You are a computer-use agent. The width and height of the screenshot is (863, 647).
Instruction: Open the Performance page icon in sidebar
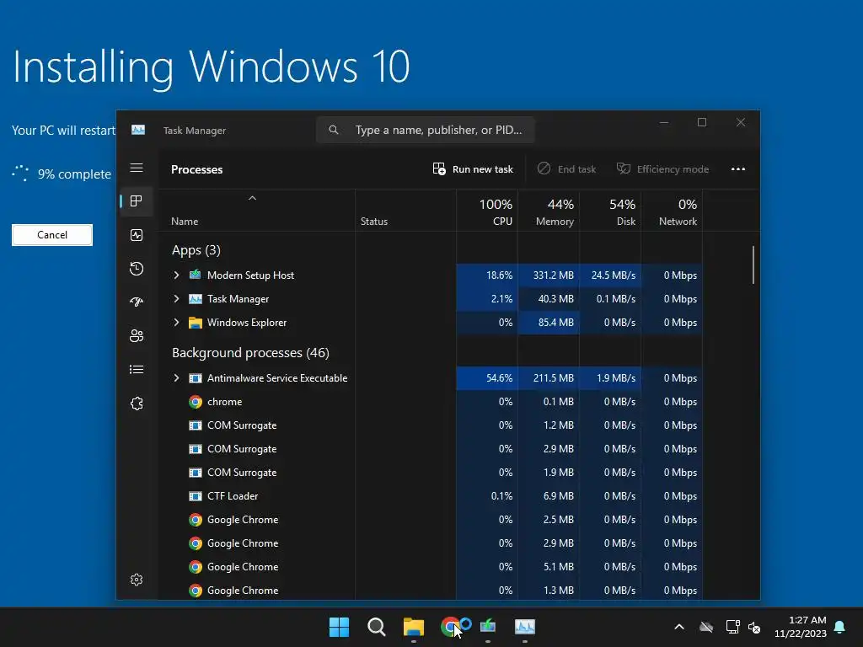tap(137, 235)
